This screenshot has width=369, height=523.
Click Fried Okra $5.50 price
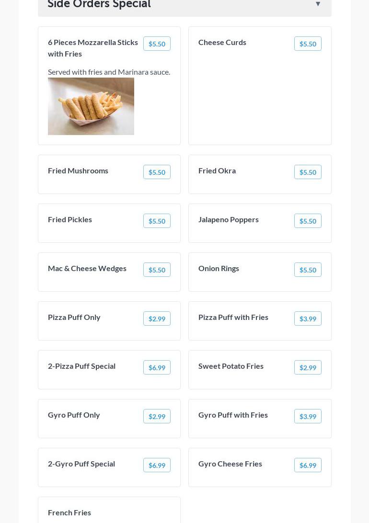coord(308,172)
